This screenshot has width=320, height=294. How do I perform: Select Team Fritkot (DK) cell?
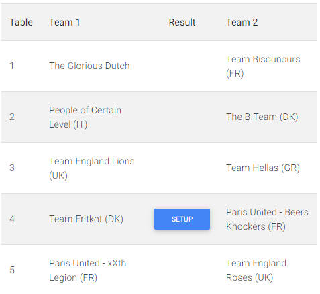tap(86, 219)
